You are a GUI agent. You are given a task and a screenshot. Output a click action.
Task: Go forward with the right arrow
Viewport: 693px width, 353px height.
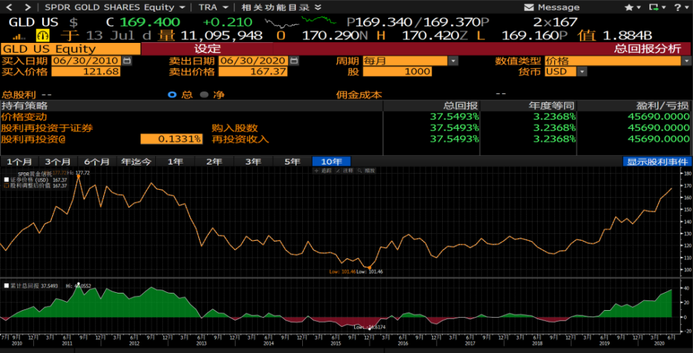[28, 7]
